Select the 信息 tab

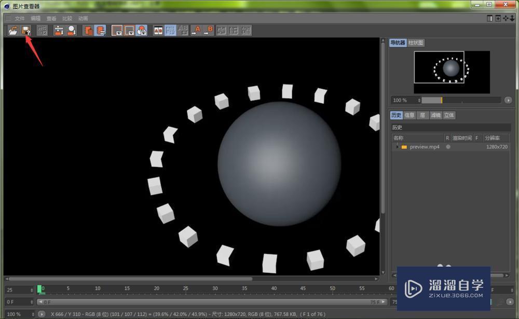(409, 115)
